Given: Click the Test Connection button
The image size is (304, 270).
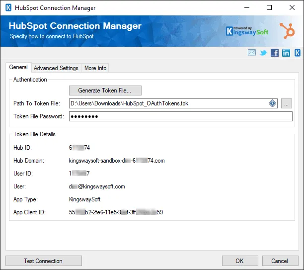Looking at the screenshot, I should [x=44, y=261].
